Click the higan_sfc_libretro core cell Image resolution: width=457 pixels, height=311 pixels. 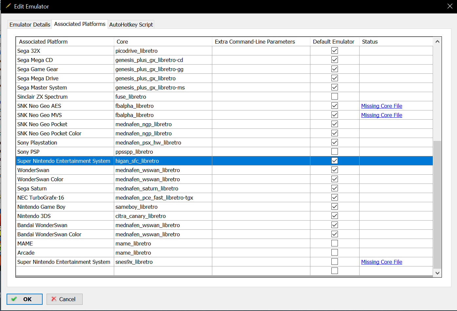[x=163, y=161]
